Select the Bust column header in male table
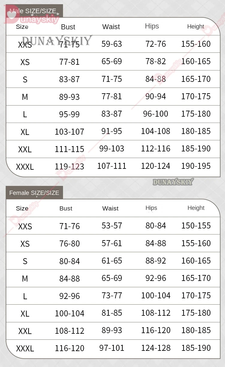Screen dimensions: 225x367 pyautogui.click(x=68, y=27)
